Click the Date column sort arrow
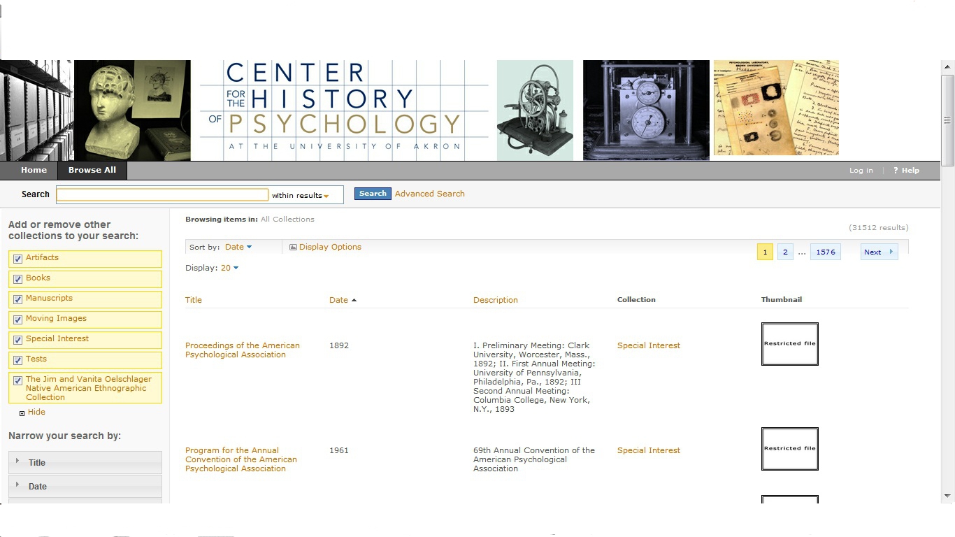Screen dimensions: 955x537 354,300
